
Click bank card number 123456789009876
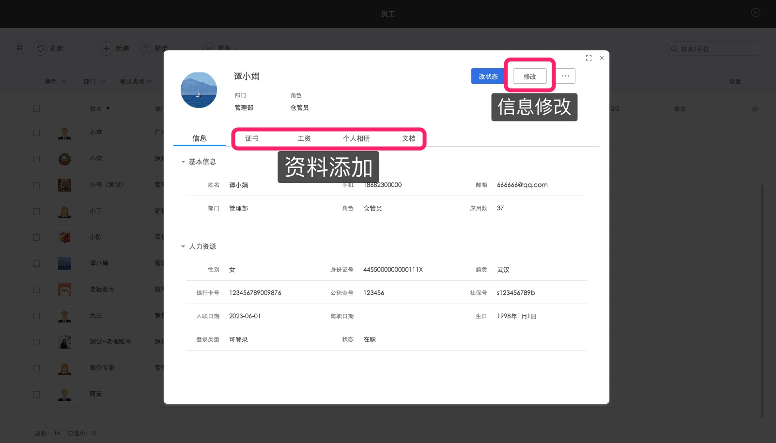coord(255,293)
